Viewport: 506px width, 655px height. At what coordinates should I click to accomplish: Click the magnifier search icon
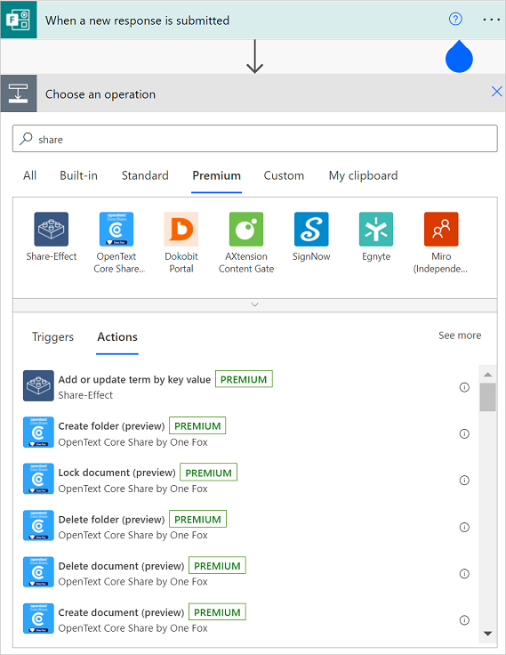click(26, 138)
